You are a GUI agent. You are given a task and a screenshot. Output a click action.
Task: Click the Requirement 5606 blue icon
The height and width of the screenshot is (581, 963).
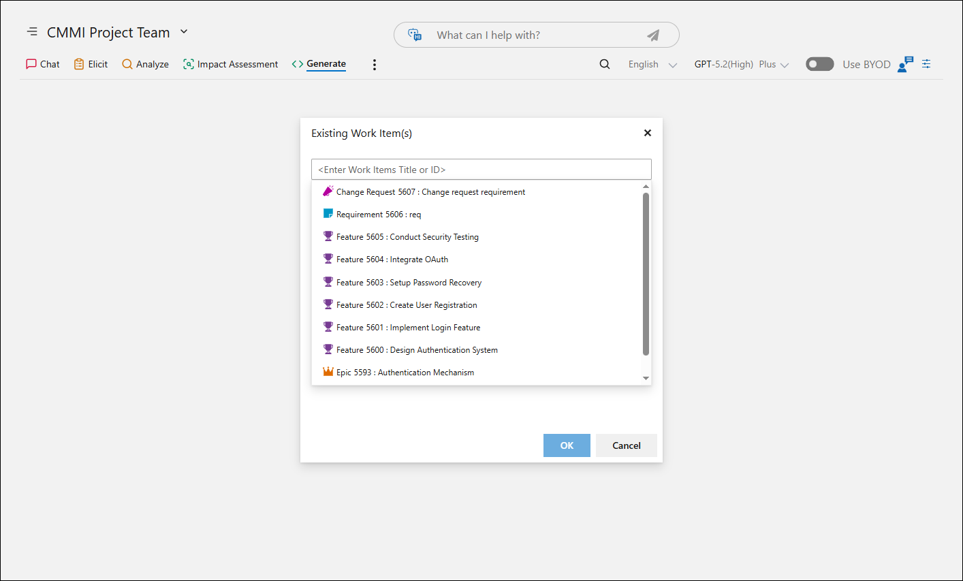click(328, 214)
